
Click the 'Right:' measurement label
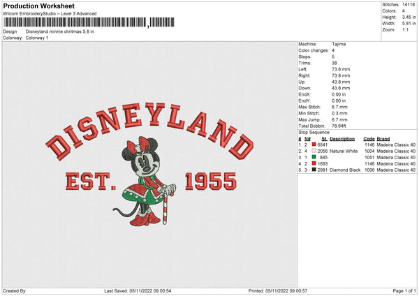[304, 75]
